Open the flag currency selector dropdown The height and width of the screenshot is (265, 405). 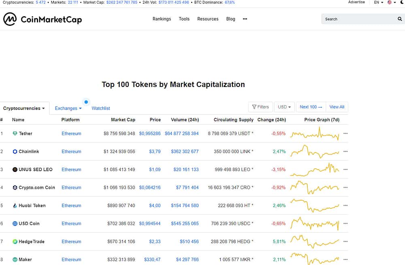[391, 2]
